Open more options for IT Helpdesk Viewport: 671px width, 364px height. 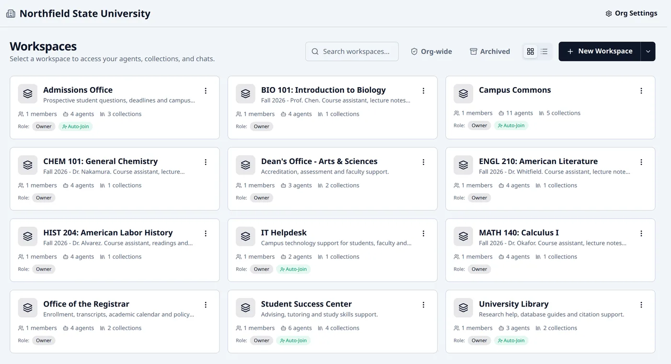pyautogui.click(x=423, y=233)
